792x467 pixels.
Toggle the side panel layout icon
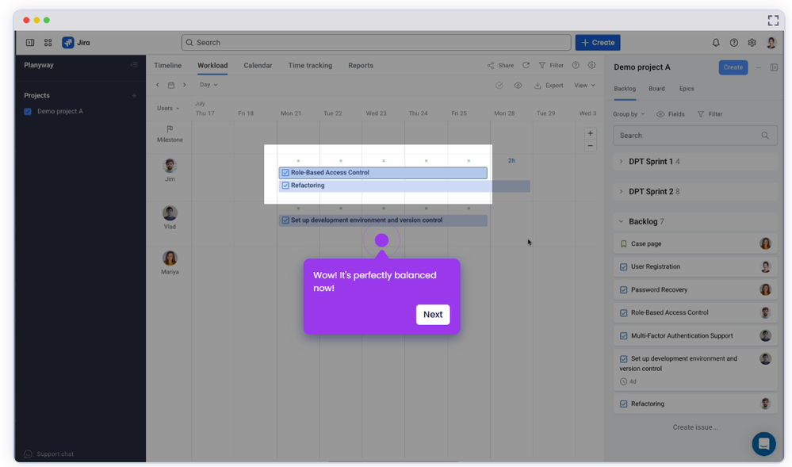coord(774,67)
